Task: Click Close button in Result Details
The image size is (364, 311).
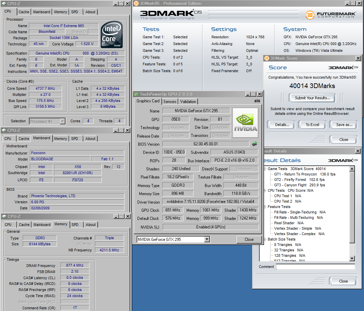Action: pyautogui.click(x=343, y=281)
